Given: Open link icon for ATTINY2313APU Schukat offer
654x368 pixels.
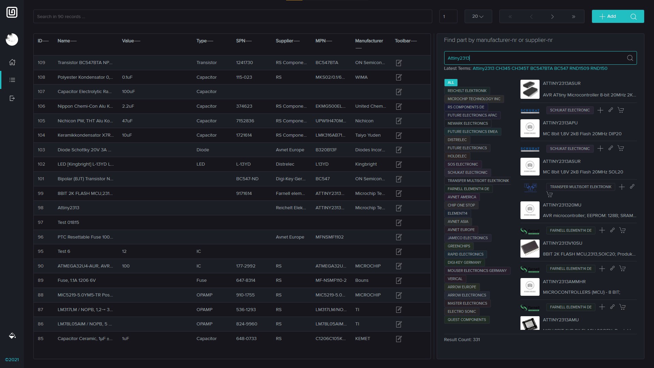Looking at the screenshot, I should (x=611, y=148).
